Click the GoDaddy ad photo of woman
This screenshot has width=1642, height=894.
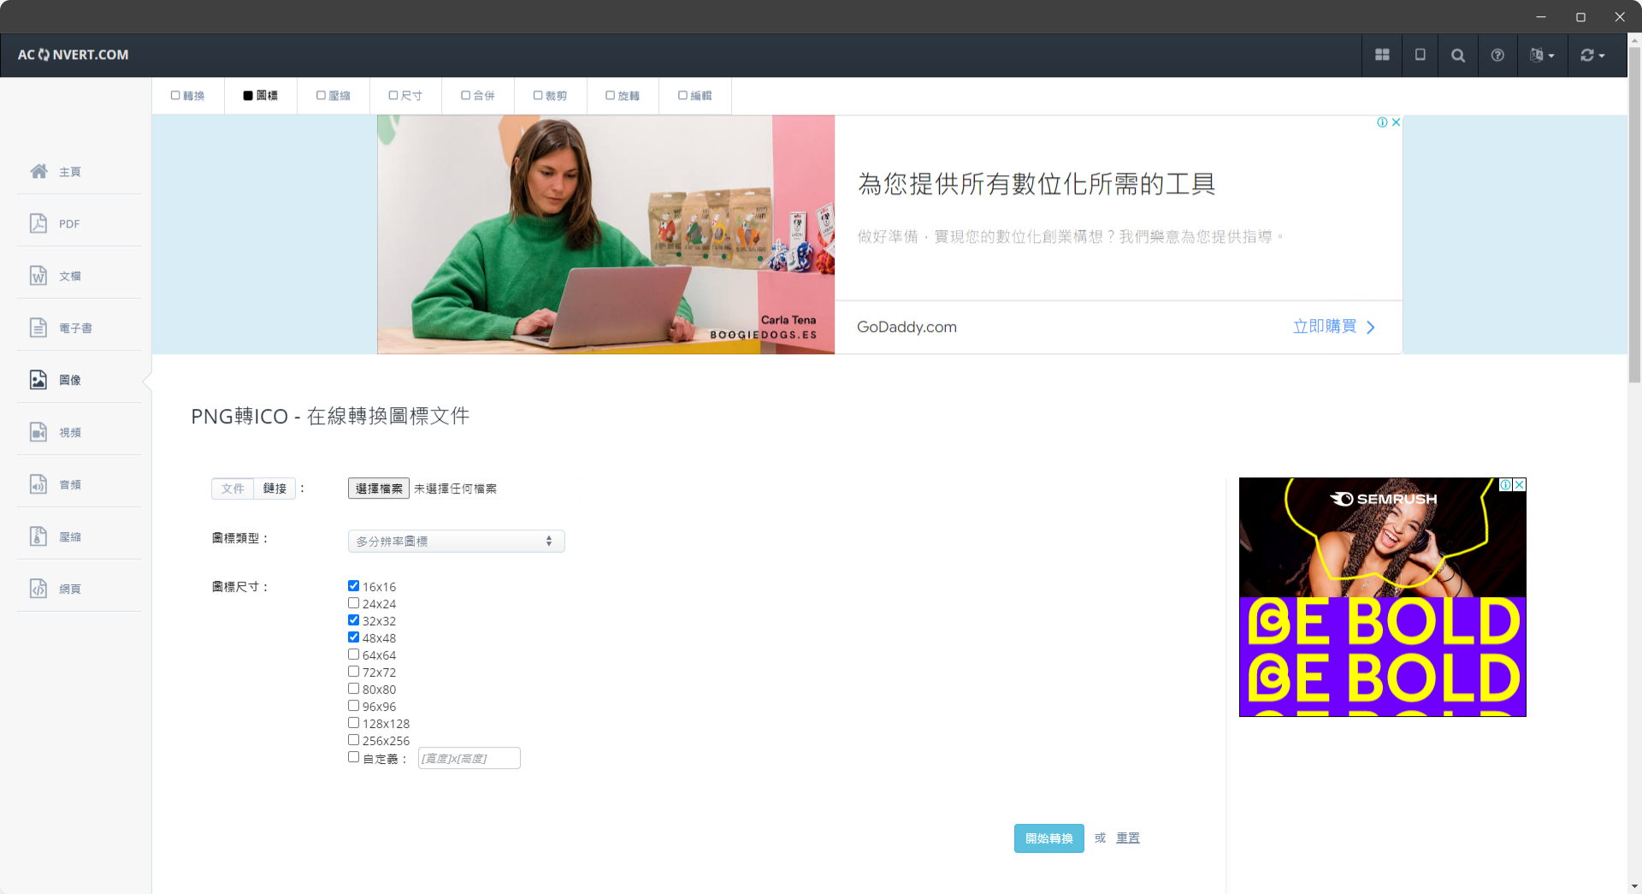(x=605, y=234)
